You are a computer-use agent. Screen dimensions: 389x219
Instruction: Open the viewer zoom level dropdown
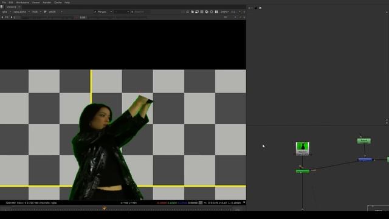tap(225, 12)
